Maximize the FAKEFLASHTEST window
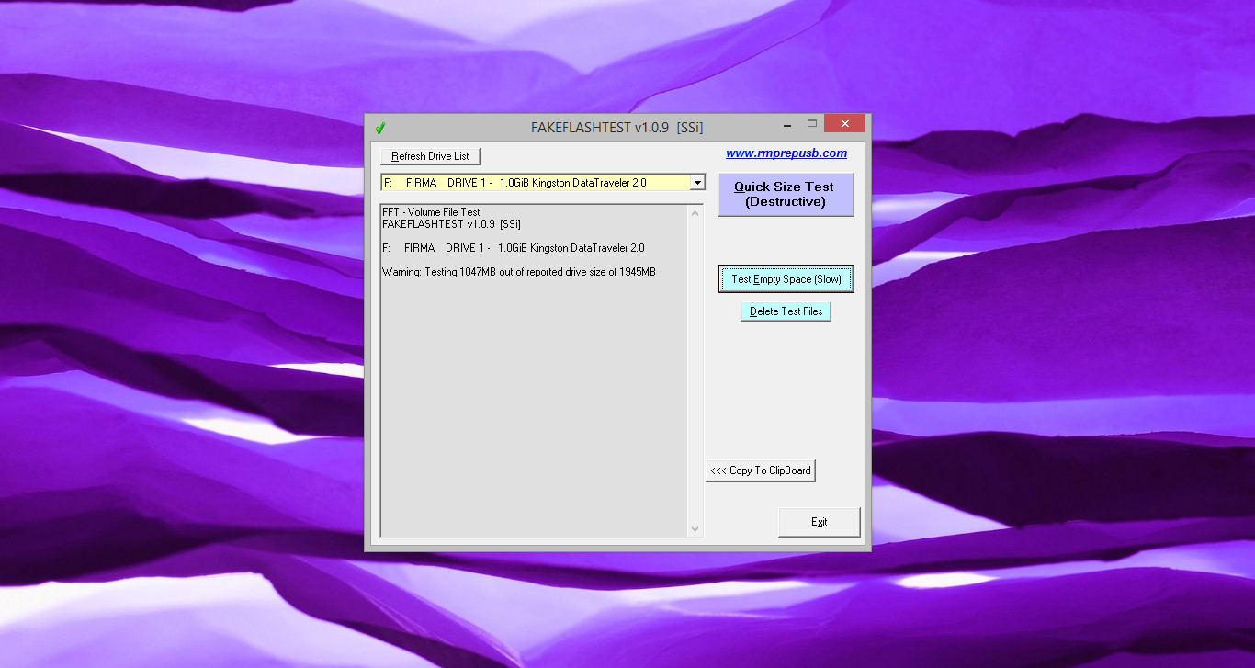 812,124
